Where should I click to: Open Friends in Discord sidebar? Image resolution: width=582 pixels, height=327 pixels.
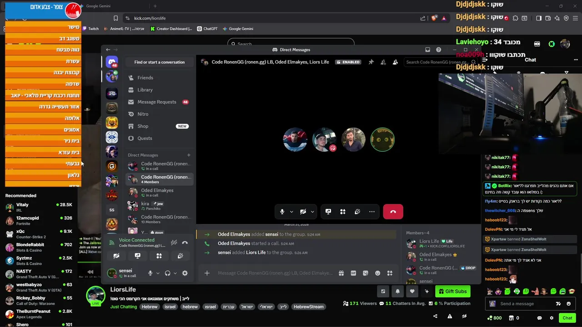159,78
